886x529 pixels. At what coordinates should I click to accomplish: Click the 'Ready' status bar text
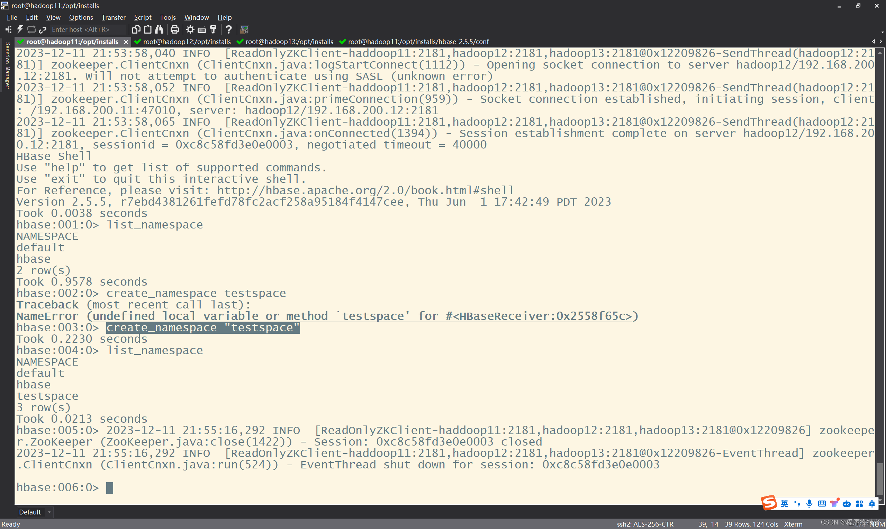click(x=11, y=524)
